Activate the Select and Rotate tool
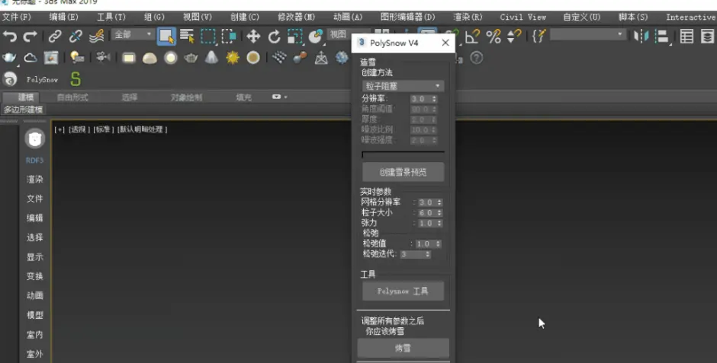This screenshot has width=717, height=363. 274,36
